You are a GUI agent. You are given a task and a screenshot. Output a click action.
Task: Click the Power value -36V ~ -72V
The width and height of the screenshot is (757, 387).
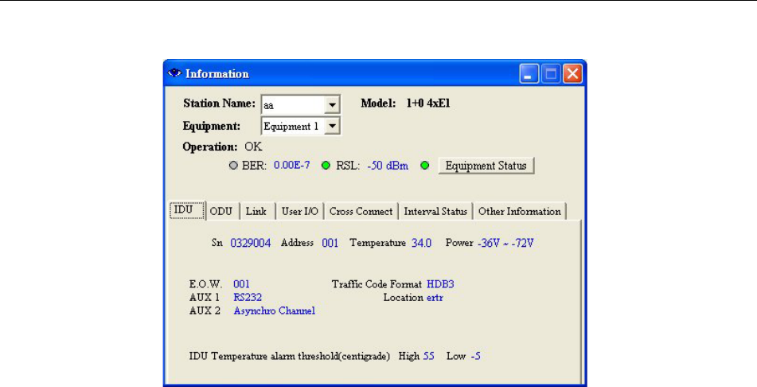click(x=505, y=243)
